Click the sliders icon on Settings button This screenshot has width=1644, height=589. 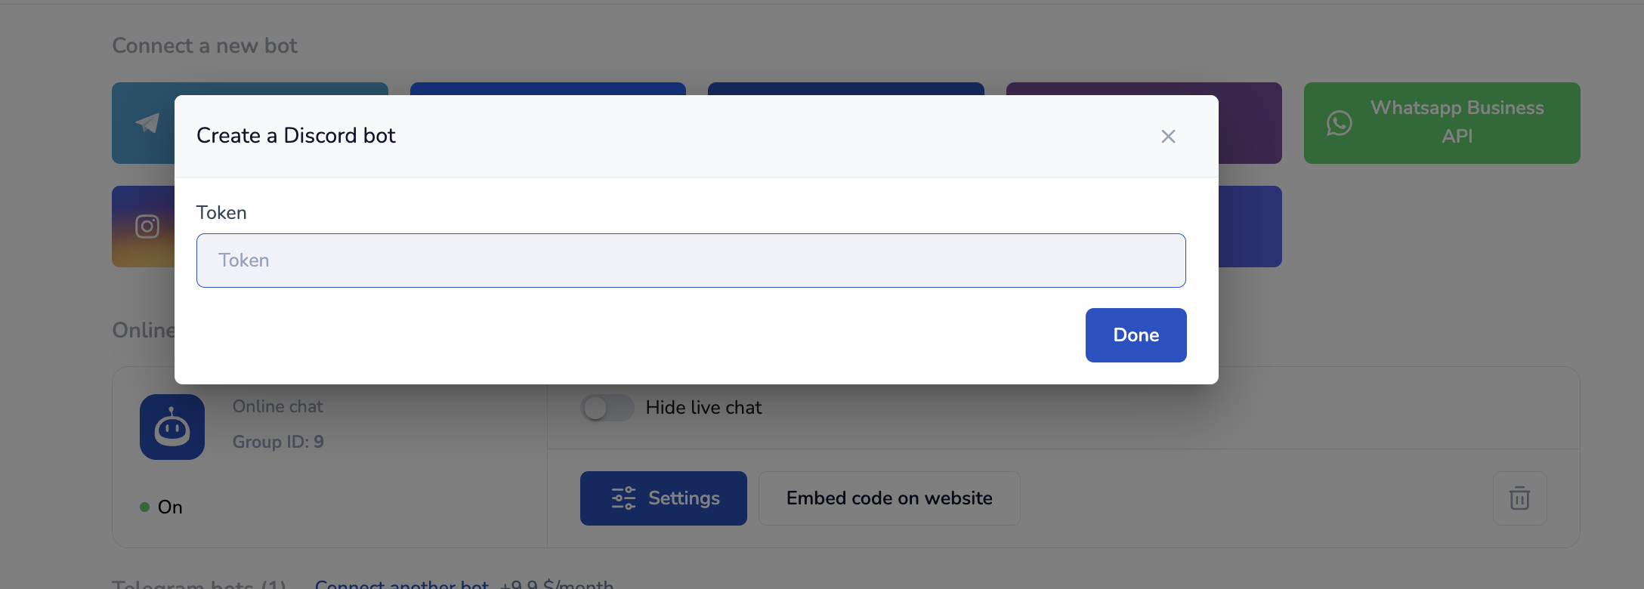tap(623, 498)
